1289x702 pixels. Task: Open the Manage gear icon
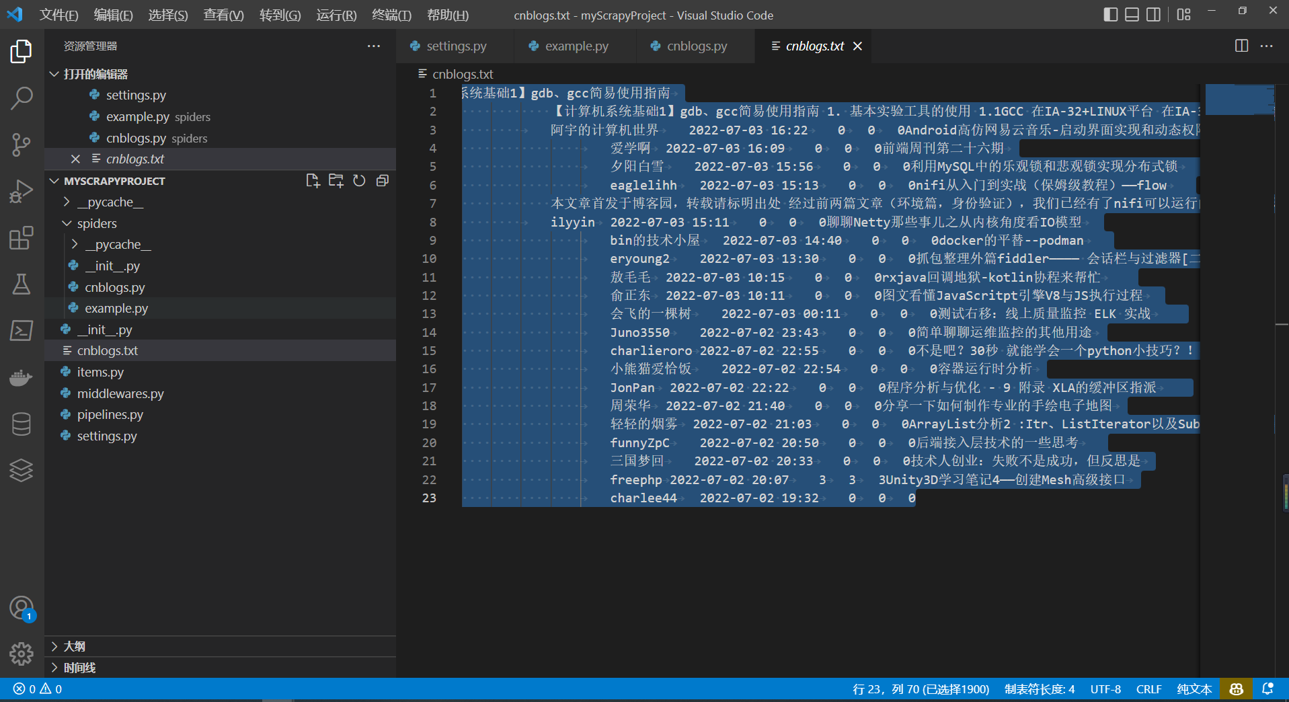click(22, 654)
